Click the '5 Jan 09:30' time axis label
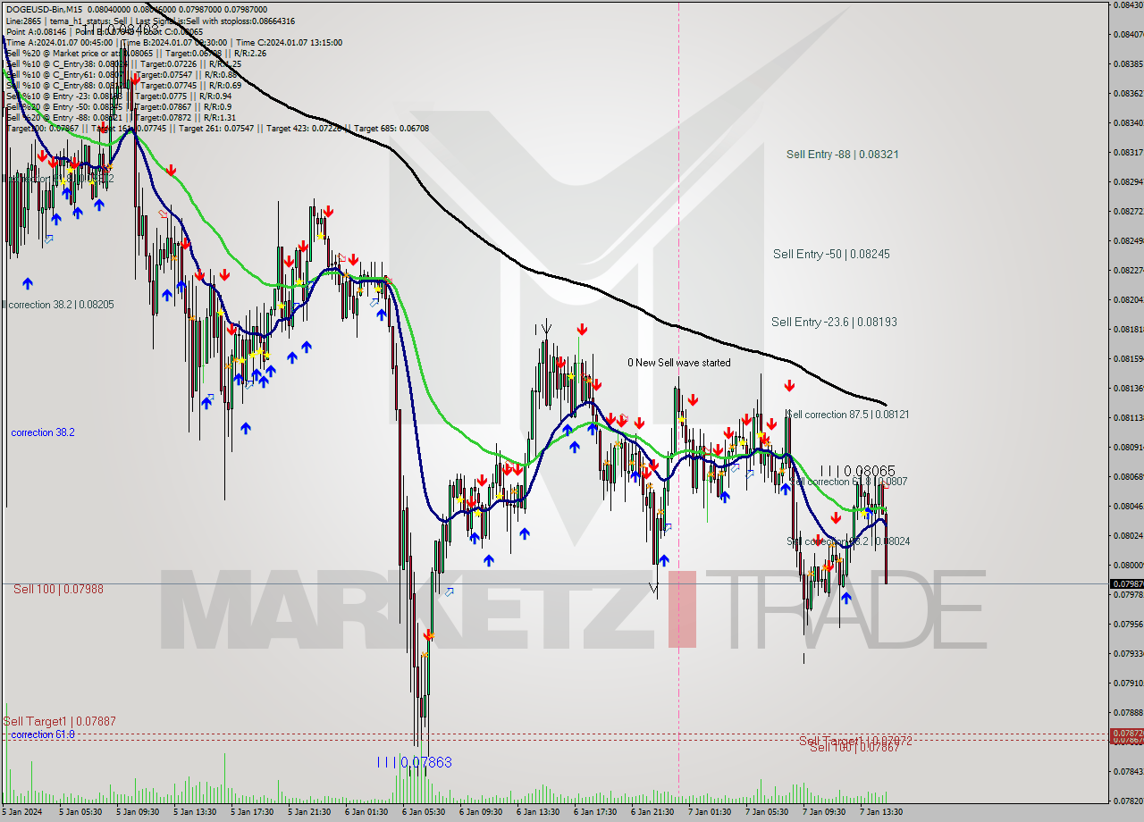 click(138, 812)
